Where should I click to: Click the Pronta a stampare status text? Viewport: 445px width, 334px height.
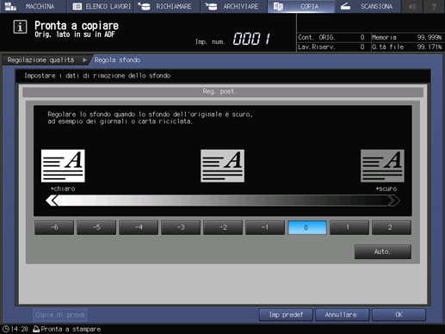coord(71,329)
